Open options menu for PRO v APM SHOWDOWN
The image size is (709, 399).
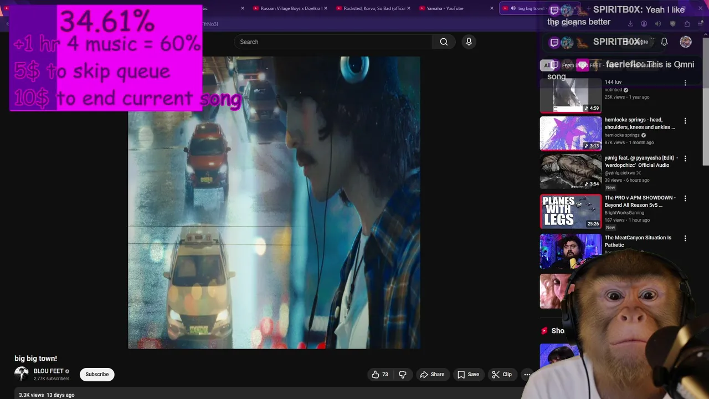click(685, 198)
